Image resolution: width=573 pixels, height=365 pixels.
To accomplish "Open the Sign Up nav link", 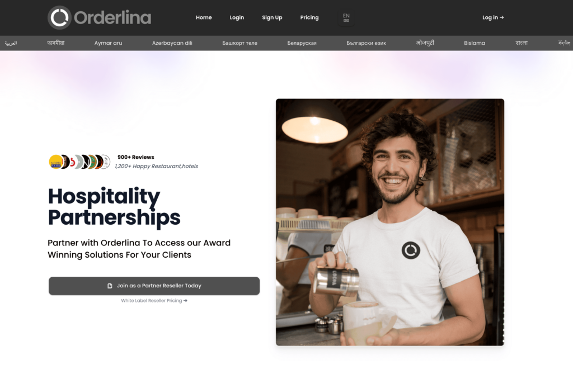I will click(272, 17).
